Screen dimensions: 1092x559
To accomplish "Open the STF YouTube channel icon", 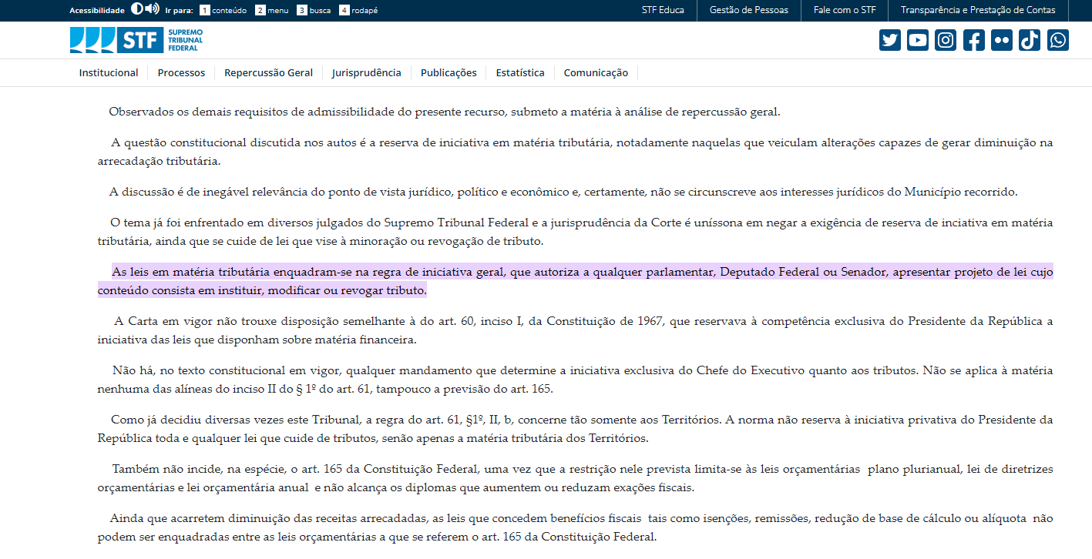I will click(x=917, y=40).
